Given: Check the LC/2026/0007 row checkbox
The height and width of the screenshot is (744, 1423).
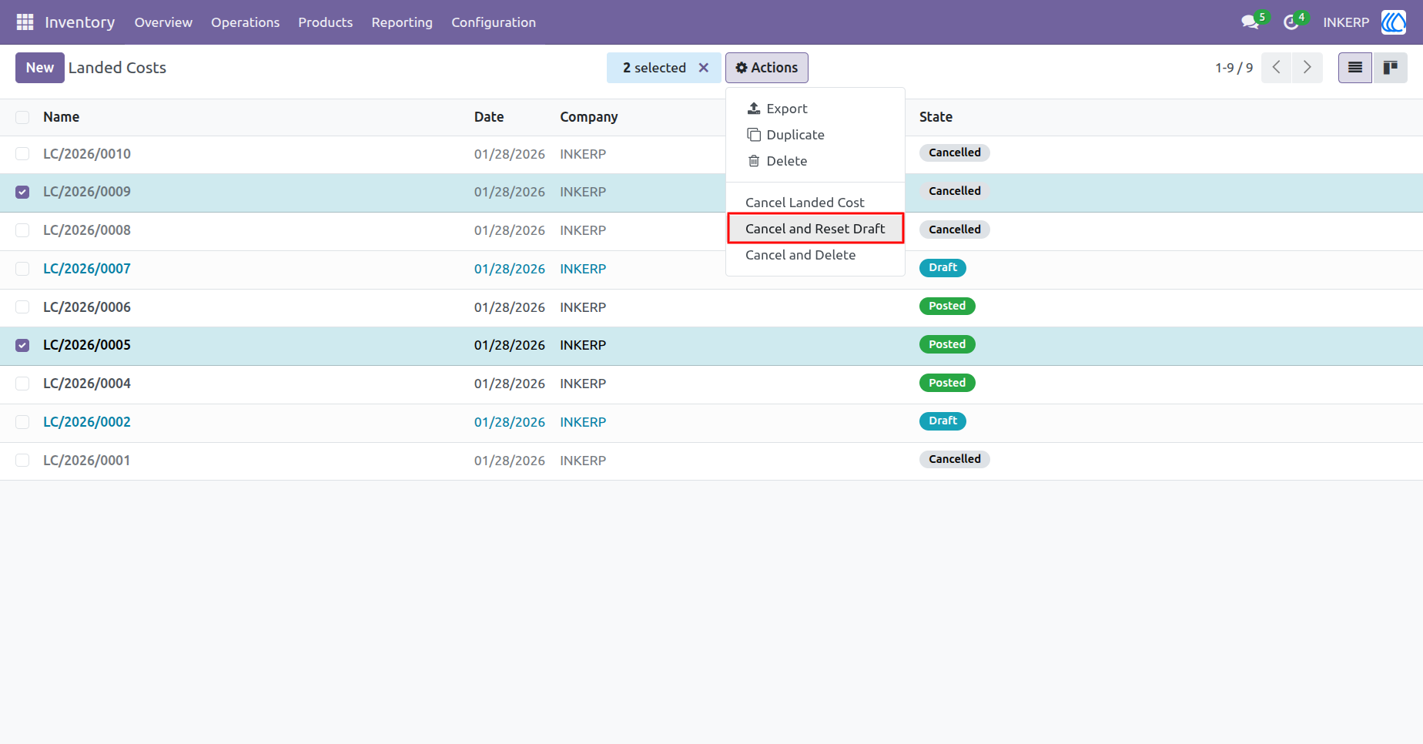Looking at the screenshot, I should pyautogui.click(x=22, y=269).
